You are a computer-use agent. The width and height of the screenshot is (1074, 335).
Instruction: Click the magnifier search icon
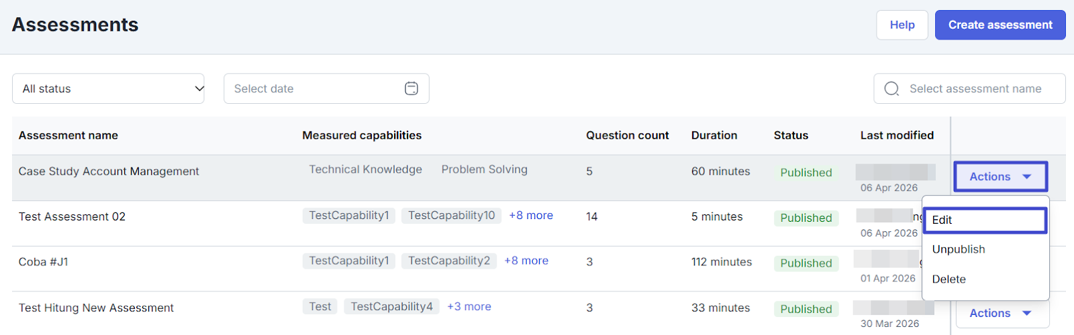891,88
